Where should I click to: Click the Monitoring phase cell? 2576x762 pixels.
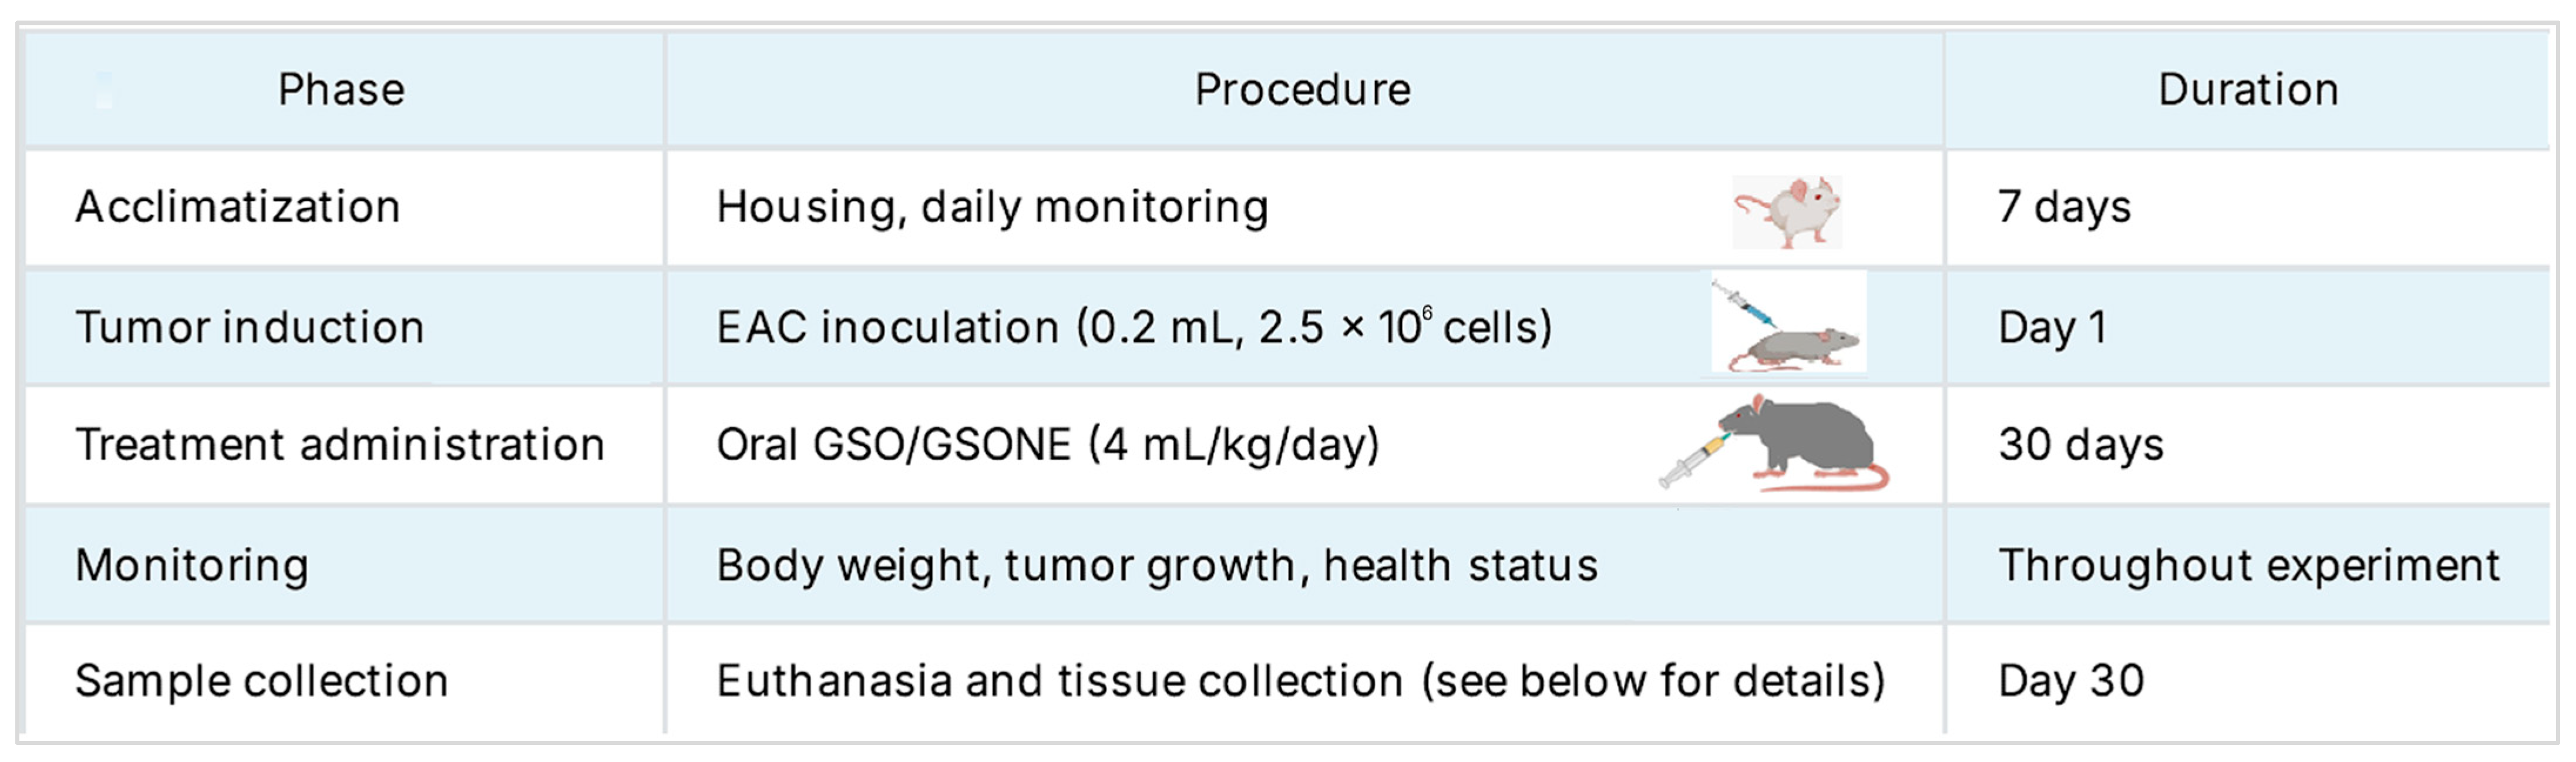point(192,565)
